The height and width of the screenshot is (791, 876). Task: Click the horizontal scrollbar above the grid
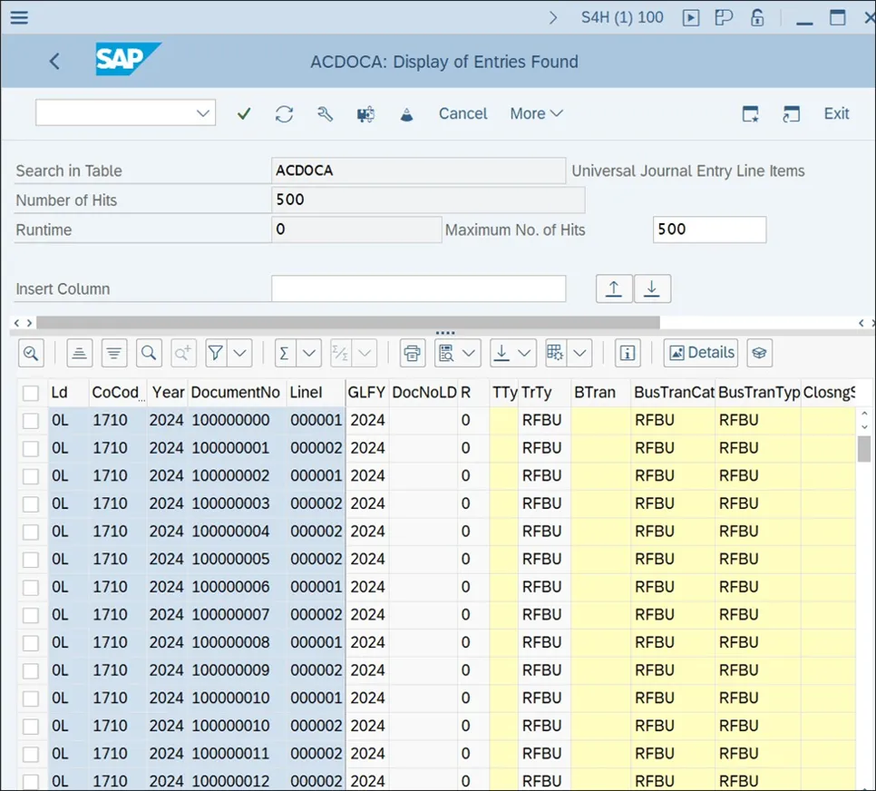tap(348, 323)
